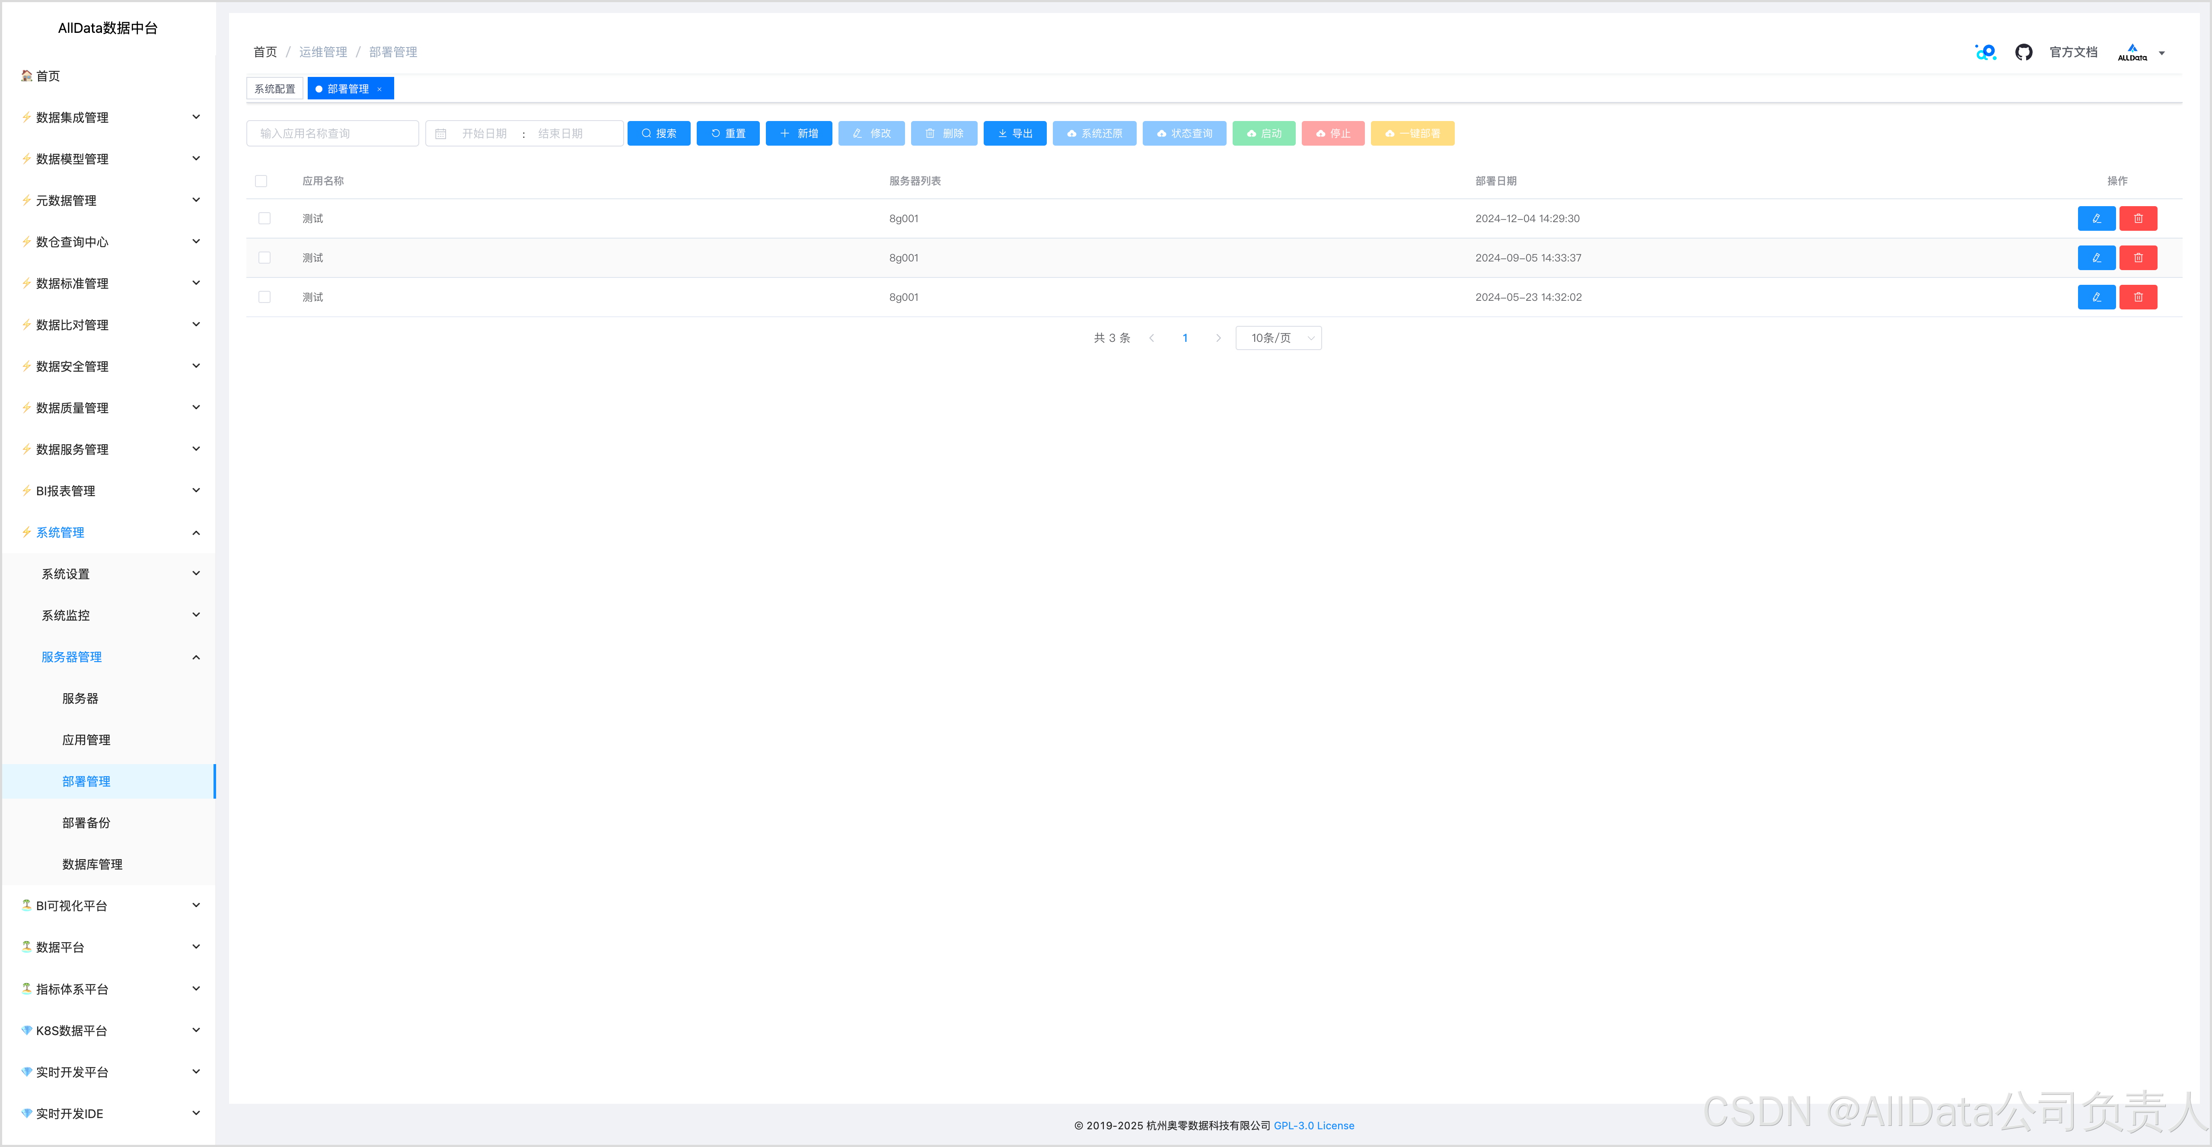The image size is (2212, 1147).
Task: Click edit icon for 2024-05-23 deployment row
Action: coord(2096,297)
